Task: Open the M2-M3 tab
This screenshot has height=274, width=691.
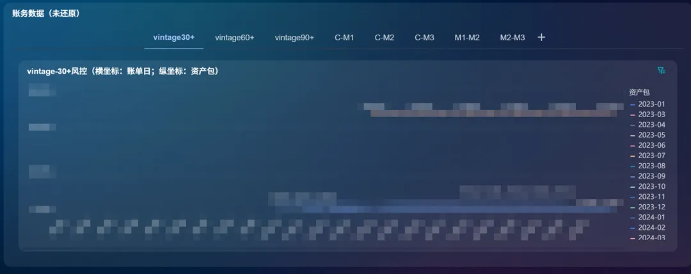Action: point(512,38)
